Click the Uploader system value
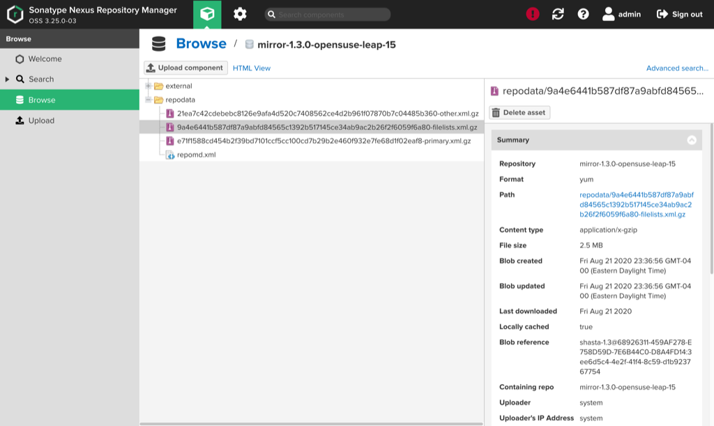Image resolution: width=714 pixels, height=426 pixels. 591,403
